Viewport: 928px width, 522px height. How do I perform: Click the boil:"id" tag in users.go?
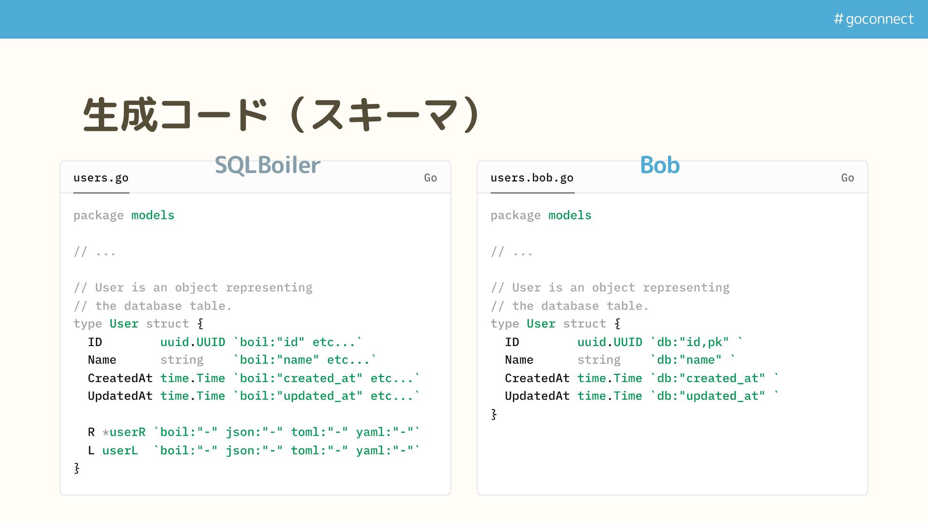pyautogui.click(x=272, y=342)
